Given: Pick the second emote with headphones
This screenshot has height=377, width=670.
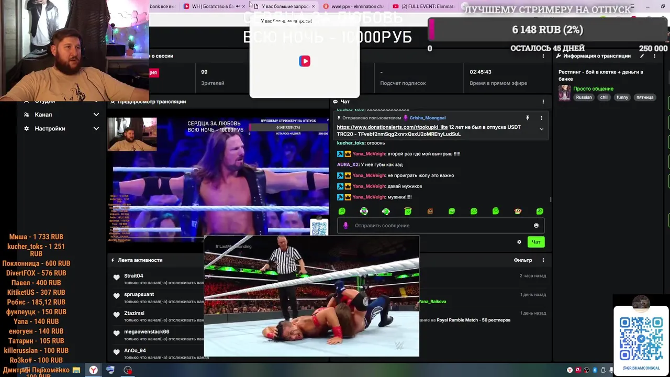Looking at the screenshot, I should (x=364, y=211).
